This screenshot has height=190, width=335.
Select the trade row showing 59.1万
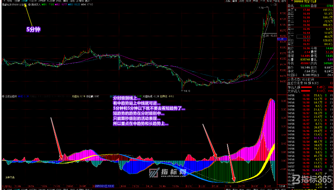pos(310,103)
